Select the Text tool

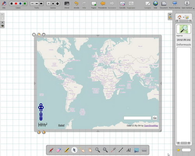click(x=129, y=150)
